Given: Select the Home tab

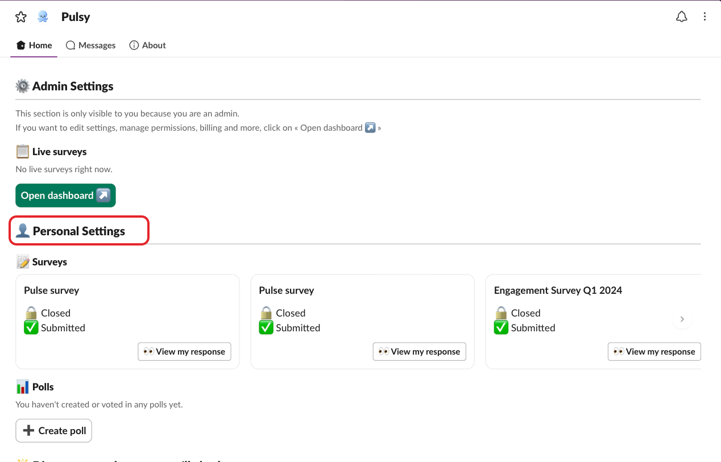Looking at the screenshot, I should tap(34, 45).
